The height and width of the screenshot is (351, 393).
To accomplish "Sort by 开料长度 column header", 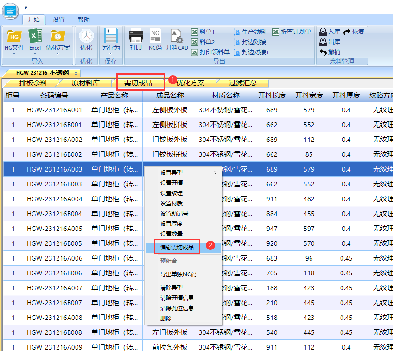I will click(272, 95).
